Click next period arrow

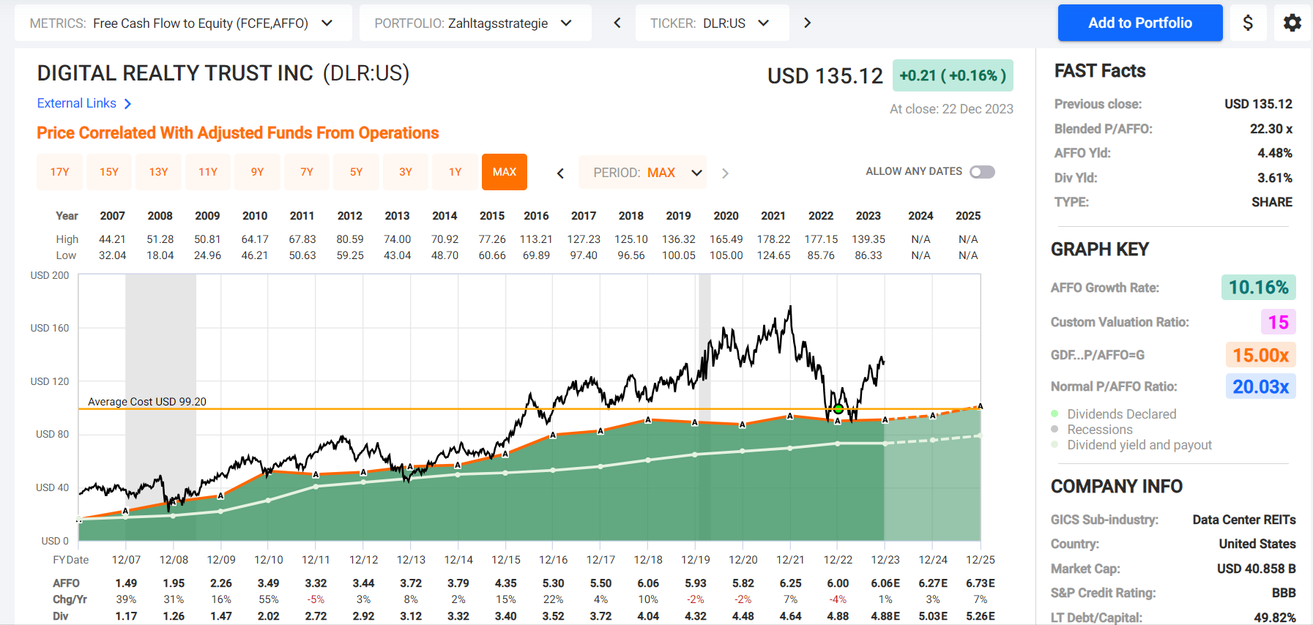[x=725, y=173]
